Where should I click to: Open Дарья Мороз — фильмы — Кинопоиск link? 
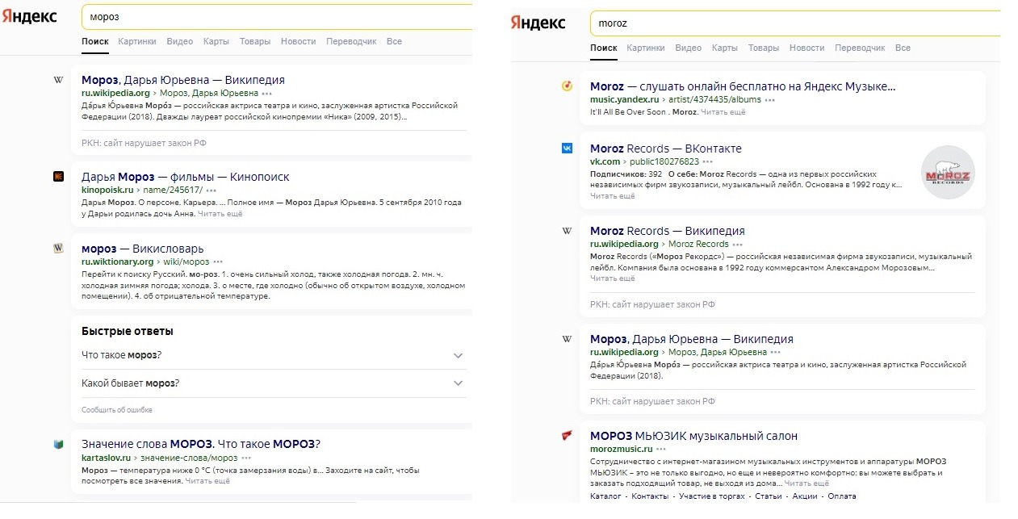186,177
